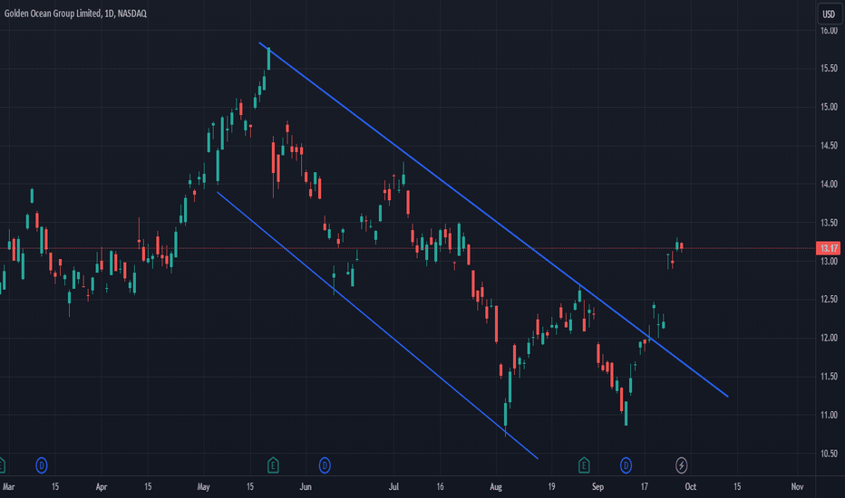This screenshot has width=845, height=498.
Task: Select the lower blue channel trend line
Action: [377, 325]
